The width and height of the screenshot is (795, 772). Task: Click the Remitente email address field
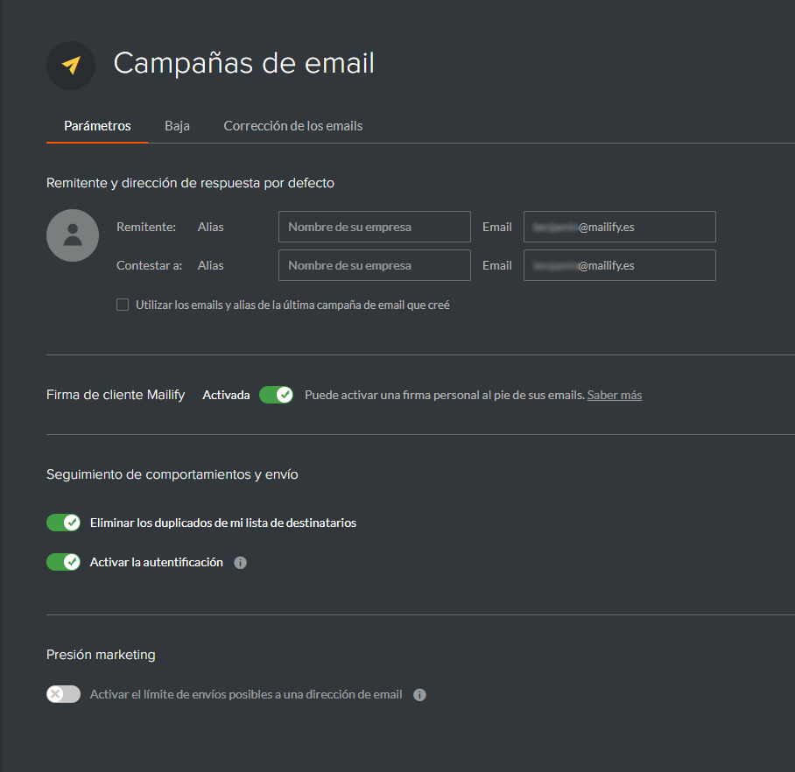click(x=620, y=227)
